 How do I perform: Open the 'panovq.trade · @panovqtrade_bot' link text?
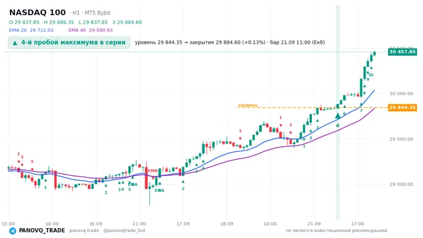click(107, 231)
